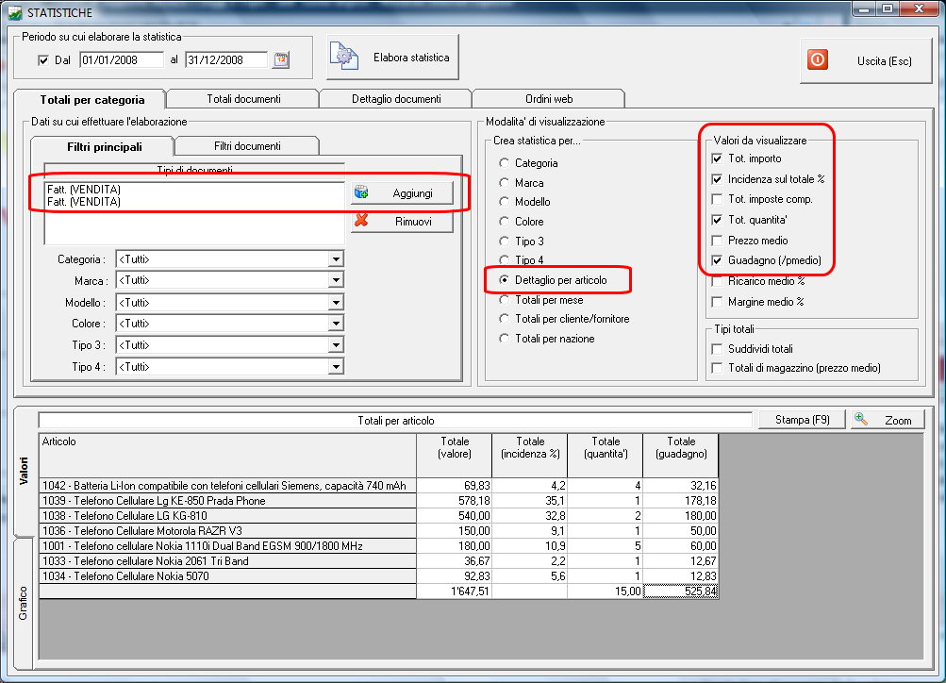Click the Aggiungi add-document icon

pos(360,192)
